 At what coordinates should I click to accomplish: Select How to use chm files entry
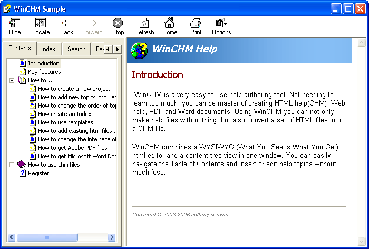pos(54,165)
